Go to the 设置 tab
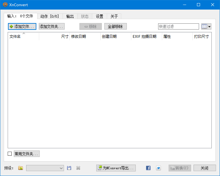 [x=99, y=16]
